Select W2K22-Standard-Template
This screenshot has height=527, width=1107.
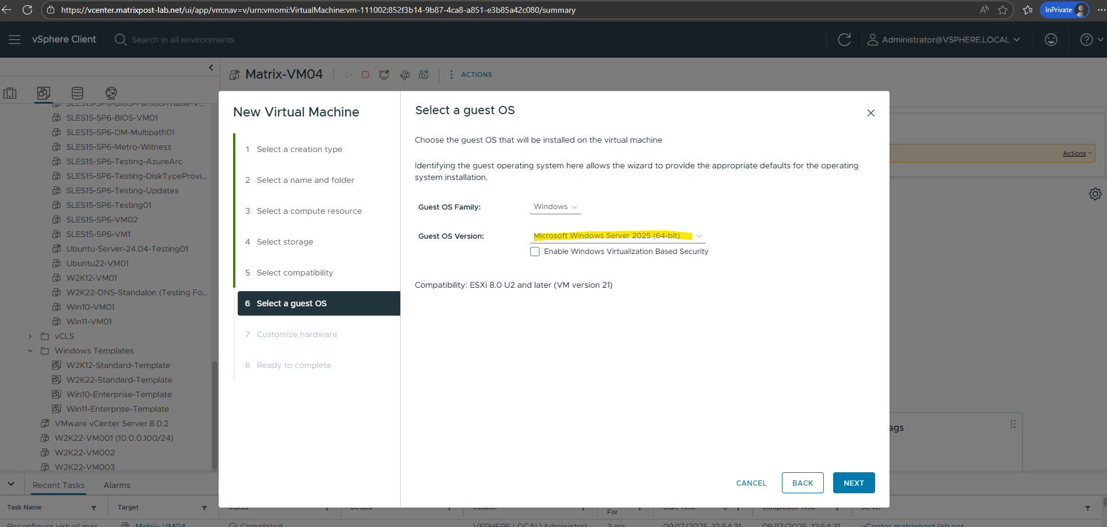click(x=119, y=380)
